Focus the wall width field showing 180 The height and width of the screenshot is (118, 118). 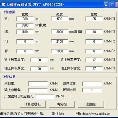pos(25,32)
